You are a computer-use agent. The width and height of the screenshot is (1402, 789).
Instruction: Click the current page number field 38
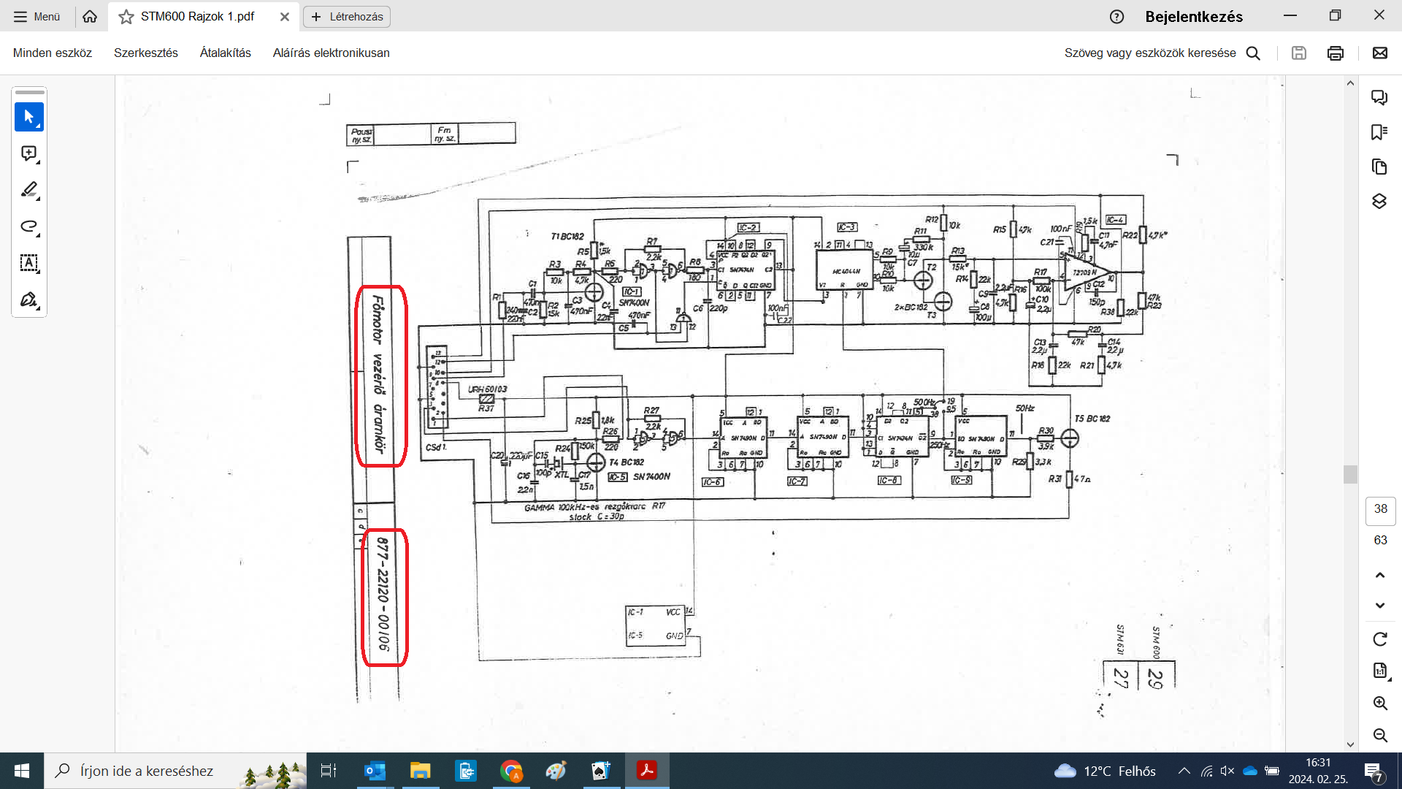pos(1380,509)
